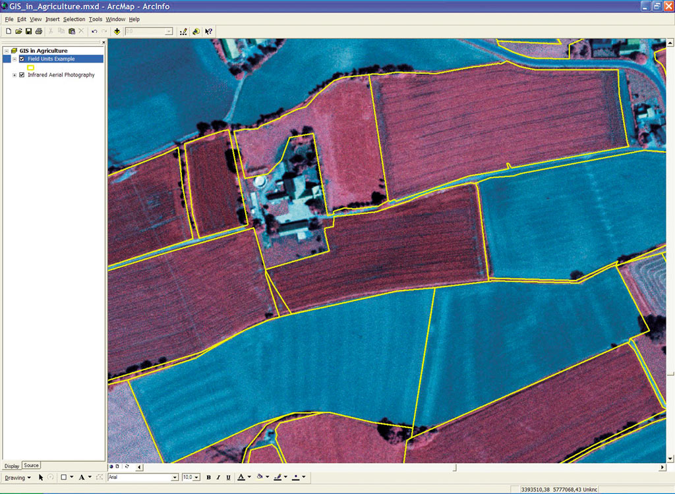The image size is (675, 494).
Task: Open the font color dropdown arrow
Action: pos(249,478)
